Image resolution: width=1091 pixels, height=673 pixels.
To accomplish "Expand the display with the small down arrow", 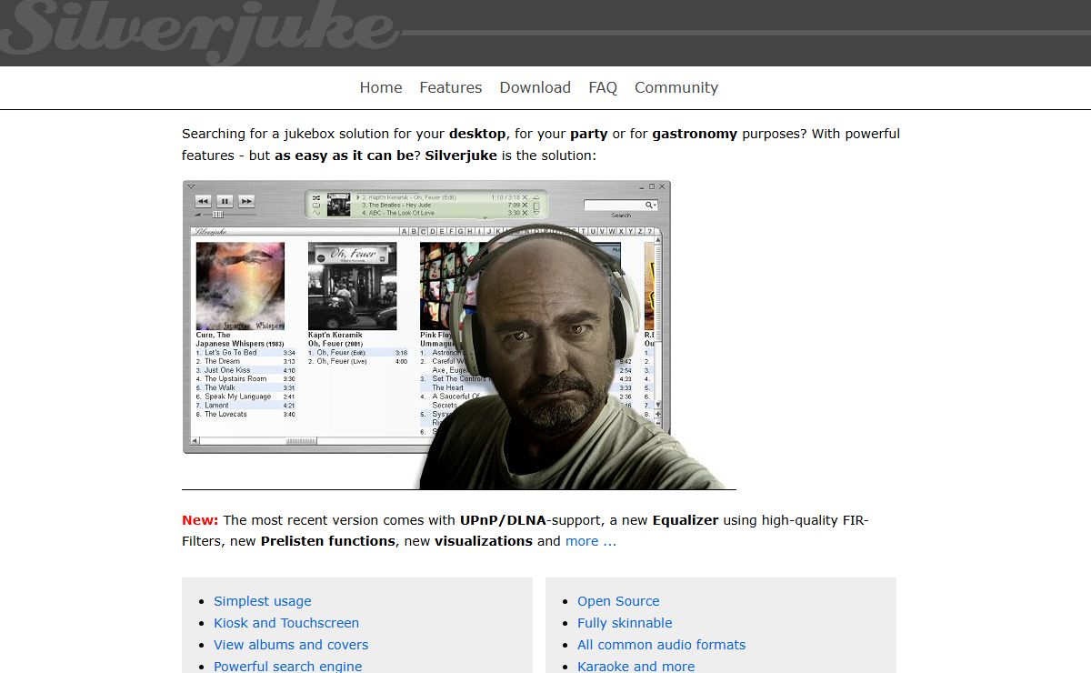I will tap(485, 217).
